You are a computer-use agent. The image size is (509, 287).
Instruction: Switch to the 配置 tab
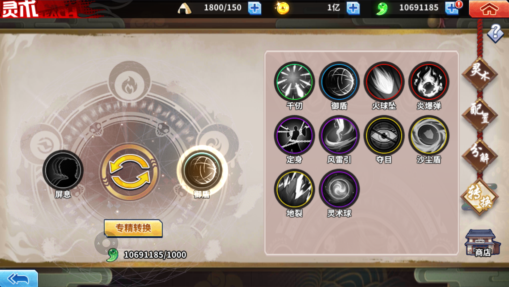tap(480, 114)
